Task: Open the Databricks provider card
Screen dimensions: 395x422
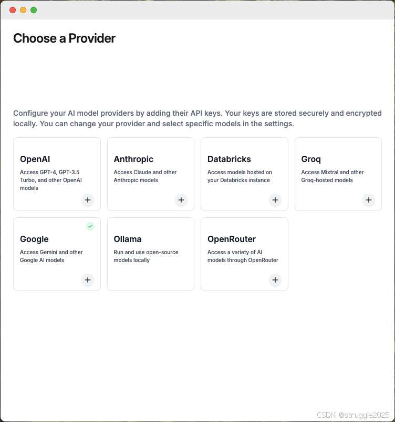Action: tap(245, 174)
